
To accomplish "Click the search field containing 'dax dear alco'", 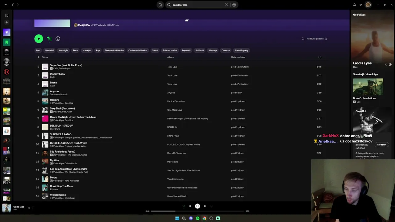I will coord(197,5).
